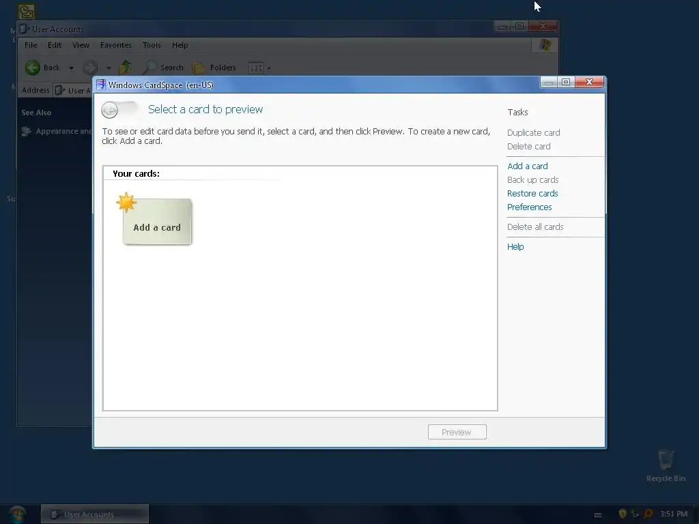
Task: Open View menu in User Accounts window
Action: coord(81,45)
